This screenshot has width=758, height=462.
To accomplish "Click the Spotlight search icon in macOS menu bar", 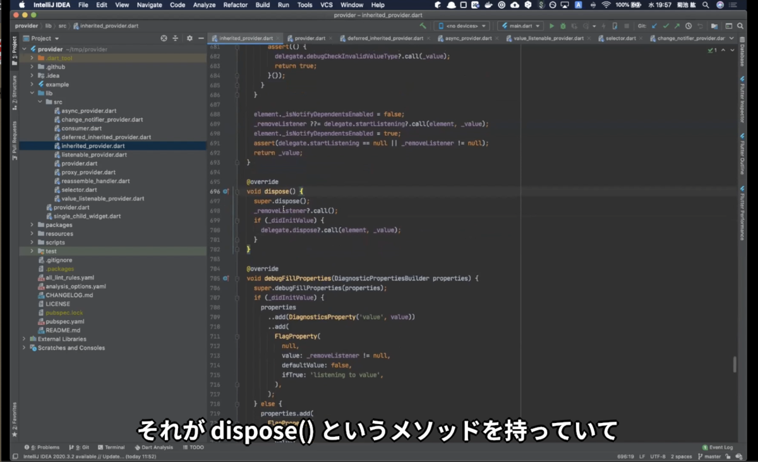I will [x=706, y=5].
